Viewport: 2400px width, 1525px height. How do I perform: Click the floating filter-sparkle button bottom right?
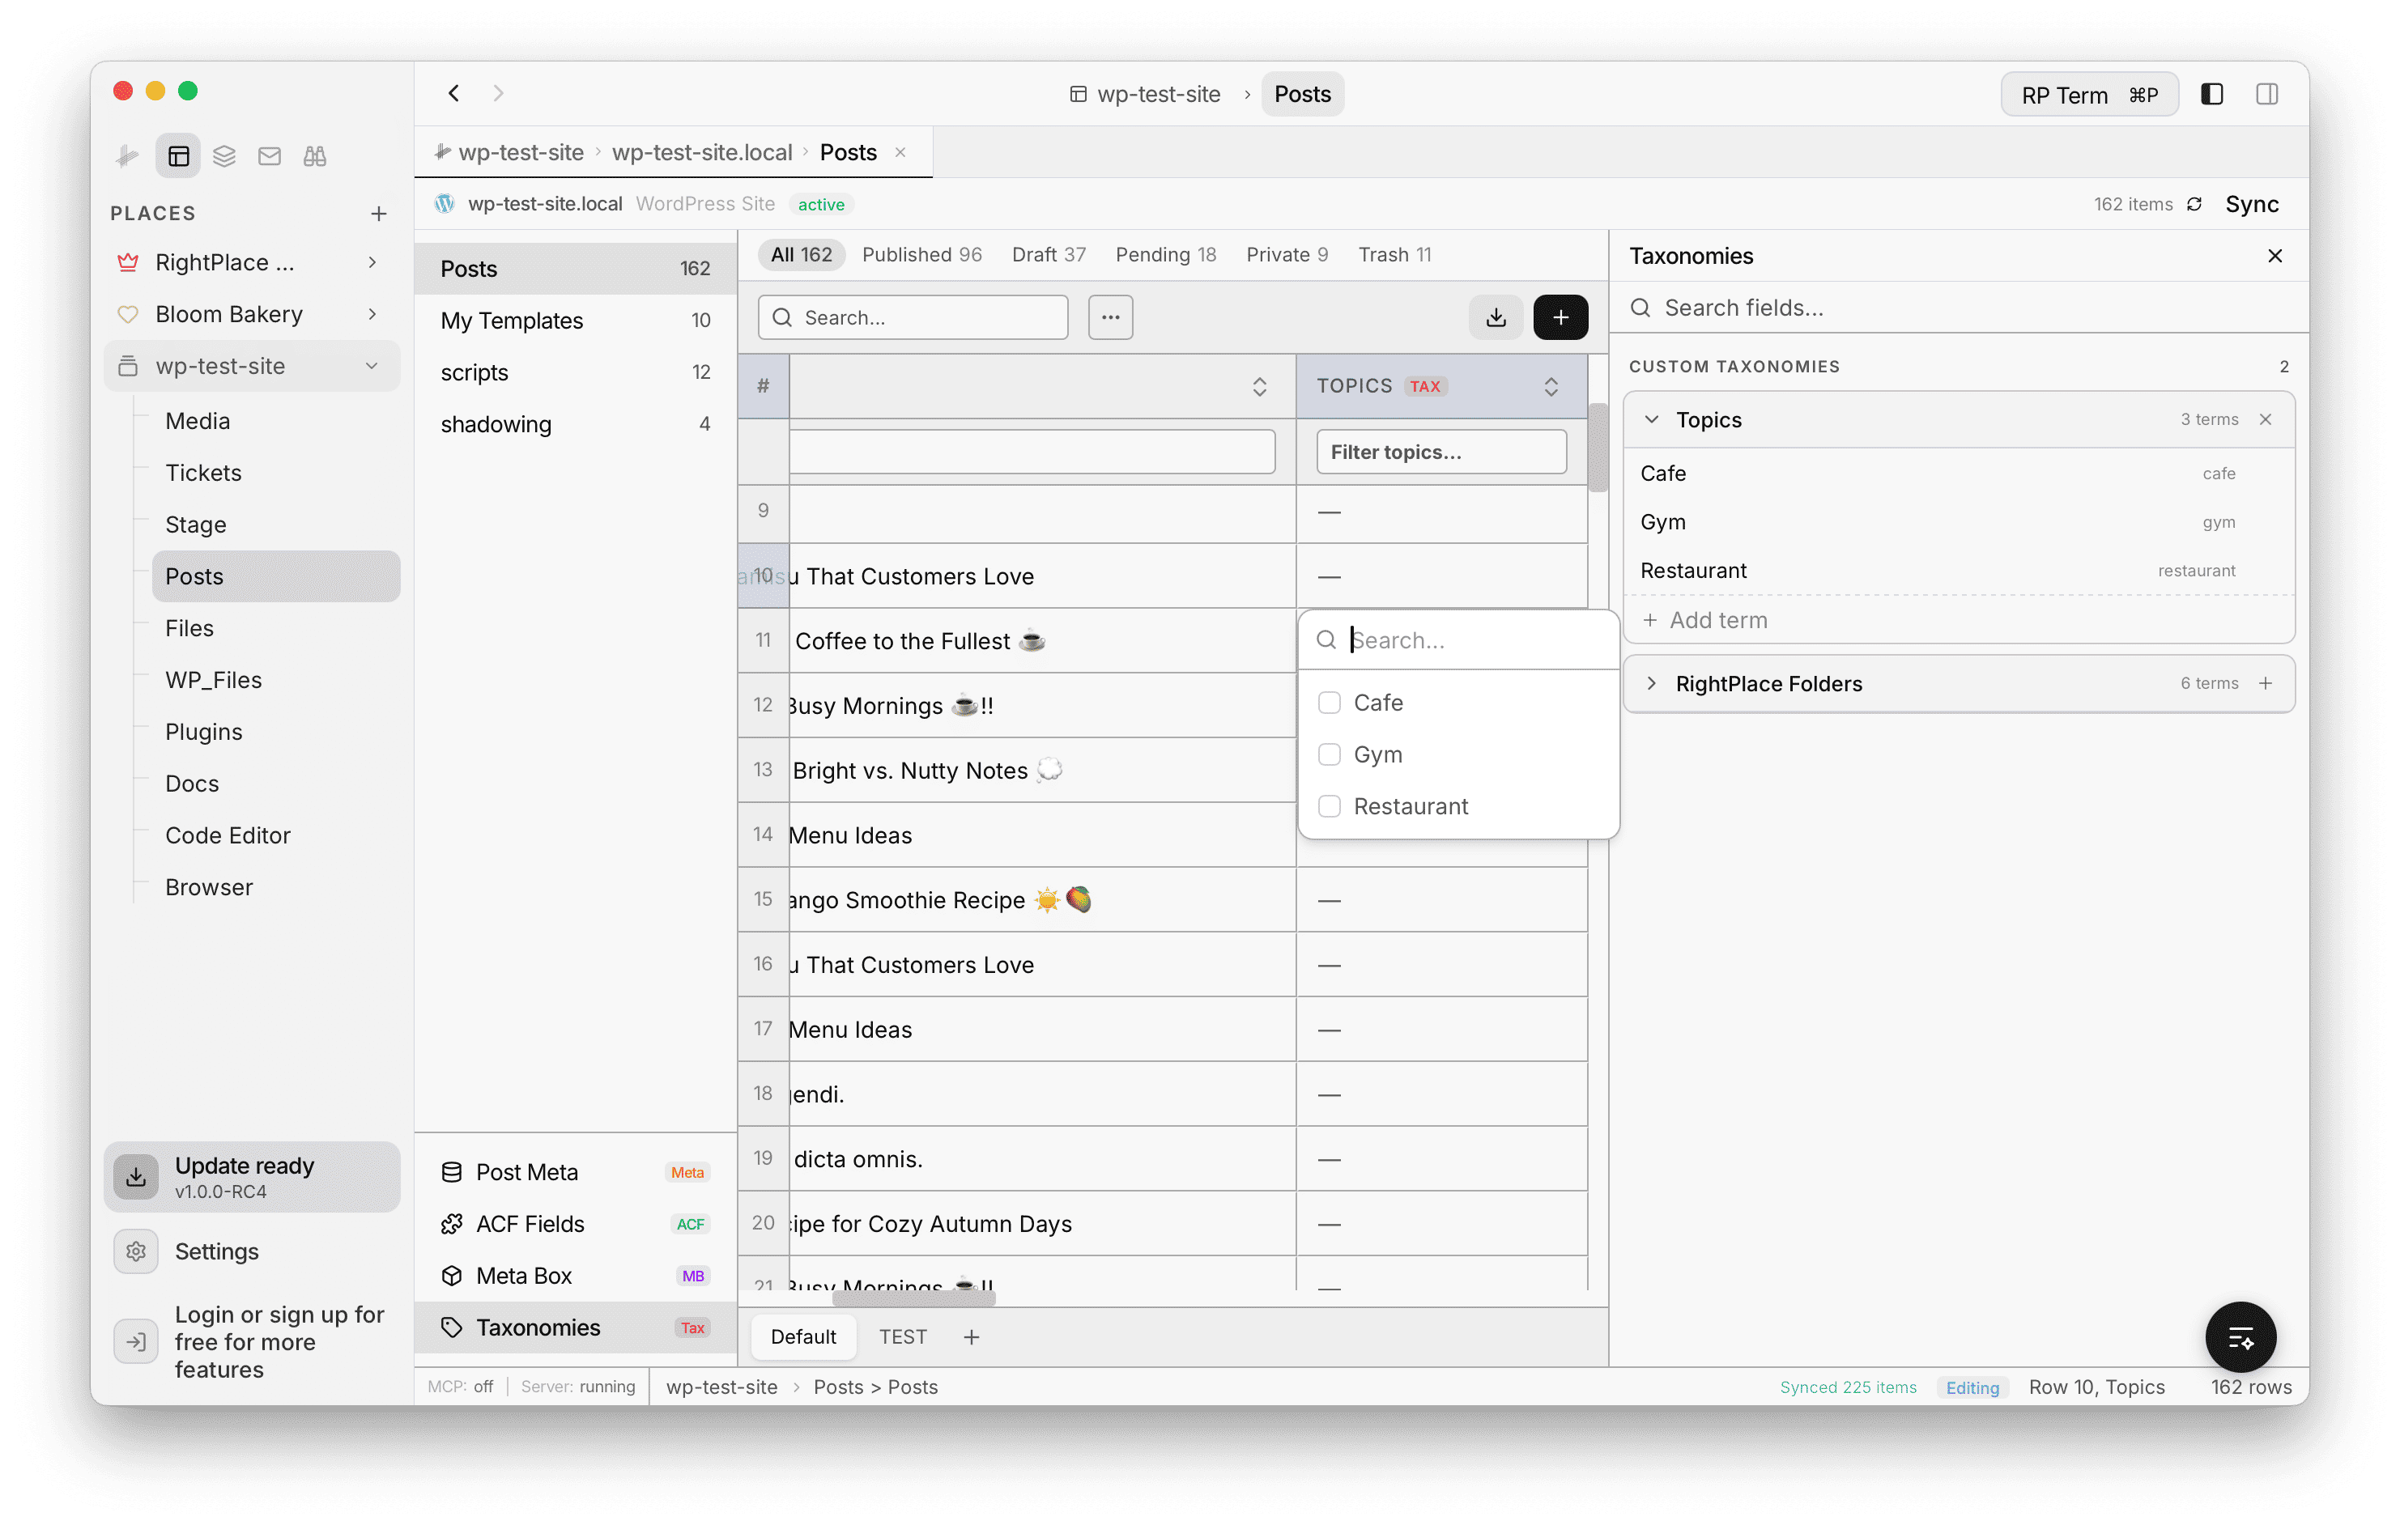pyautogui.click(x=2240, y=1336)
